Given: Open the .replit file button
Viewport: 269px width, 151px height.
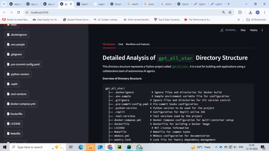Looking at the screenshot, I should click(x=12, y=84).
